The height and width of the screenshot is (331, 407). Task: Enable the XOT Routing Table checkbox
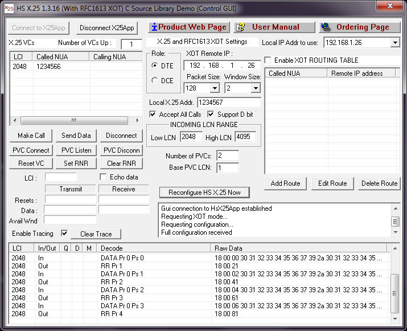[268, 60]
